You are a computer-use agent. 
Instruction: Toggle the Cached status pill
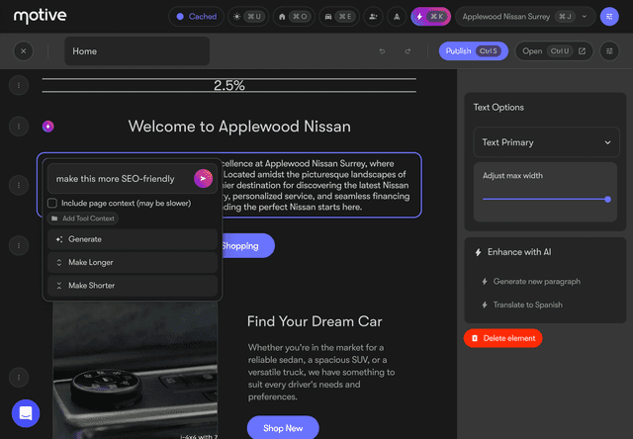pyautogui.click(x=196, y=17)
